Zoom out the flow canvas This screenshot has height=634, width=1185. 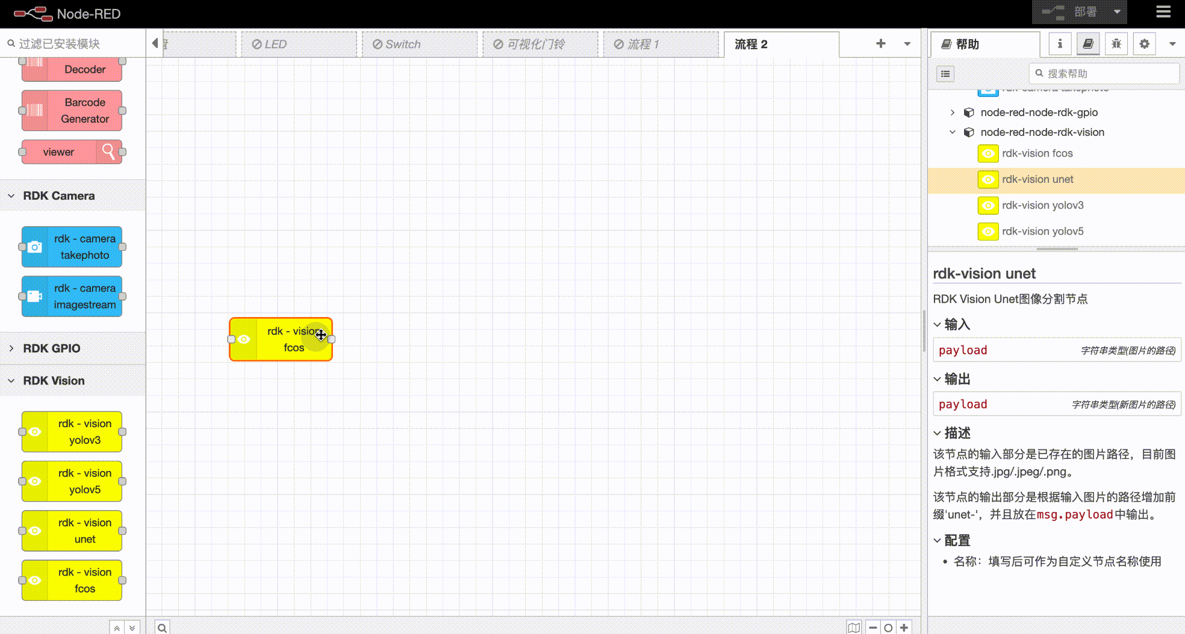[x=872, y=627]
